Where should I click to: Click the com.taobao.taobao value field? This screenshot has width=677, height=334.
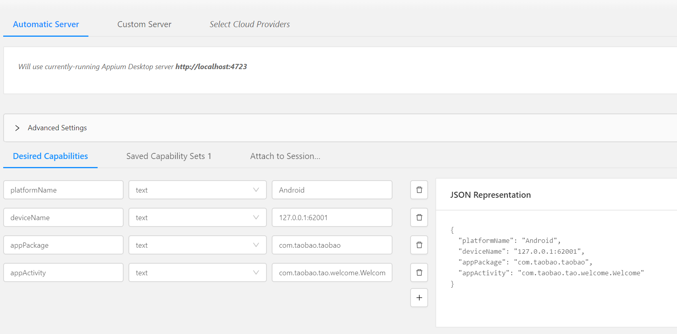(x=332, y=245)
